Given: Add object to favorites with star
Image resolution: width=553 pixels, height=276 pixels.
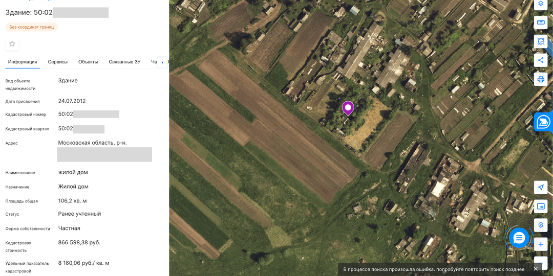Looking at the screenshot, I should coord(12,43).
